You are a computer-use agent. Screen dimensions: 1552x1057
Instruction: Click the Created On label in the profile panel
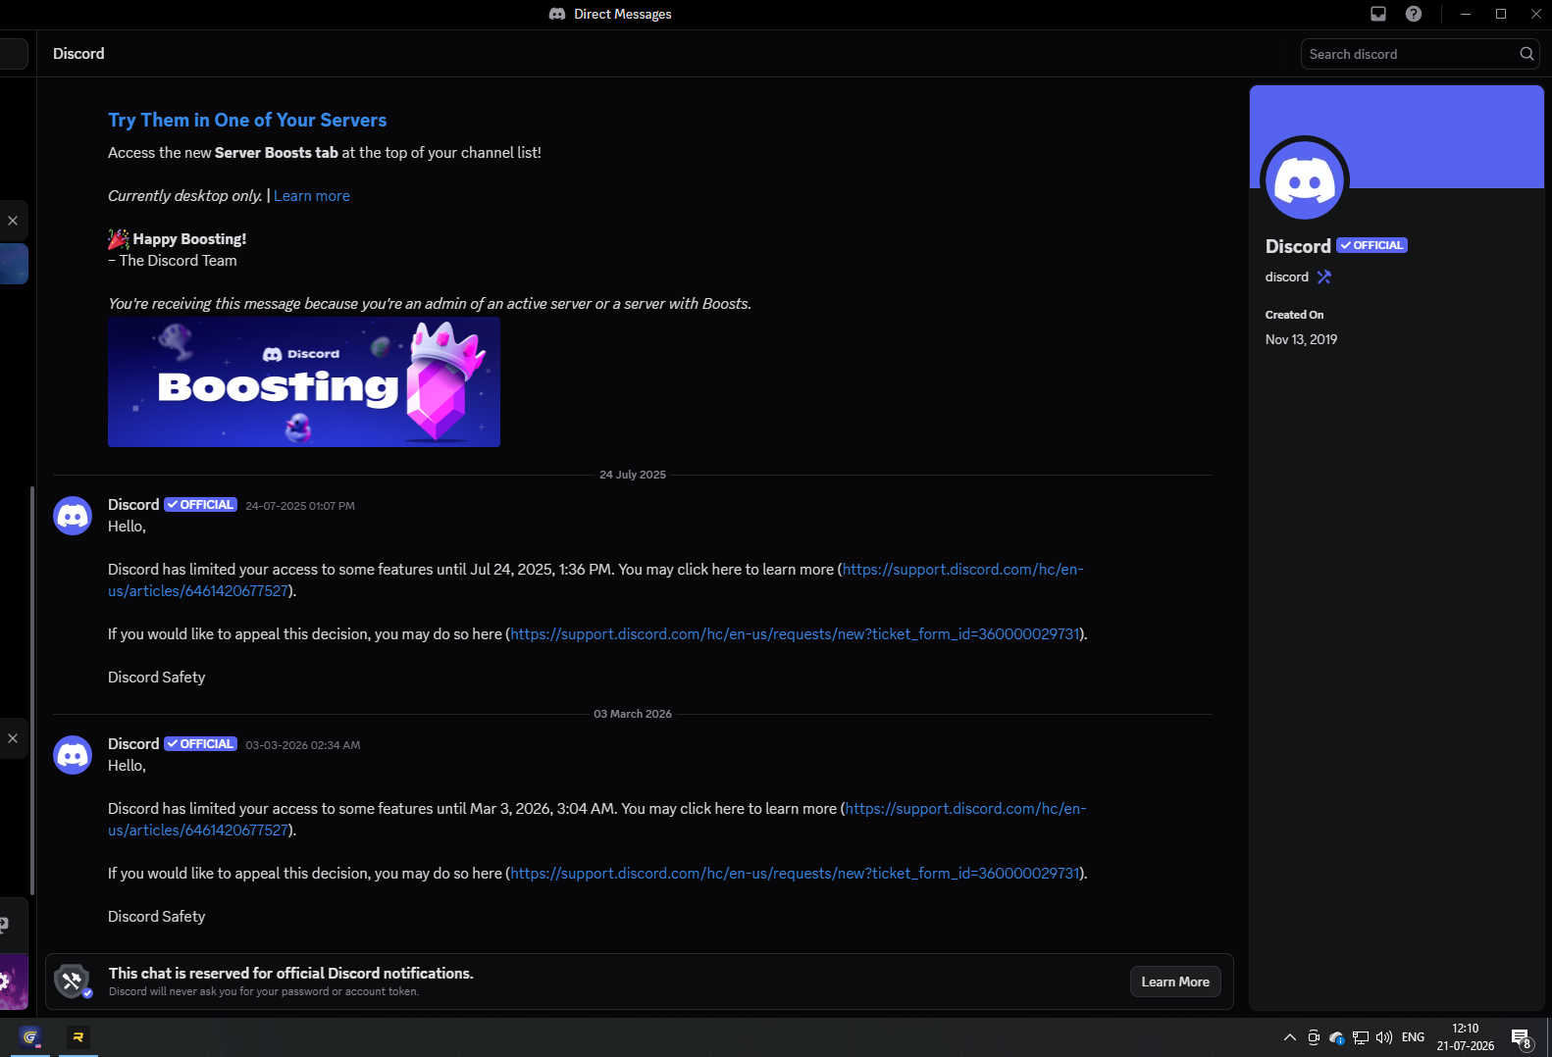click(x=1294, y=315)
